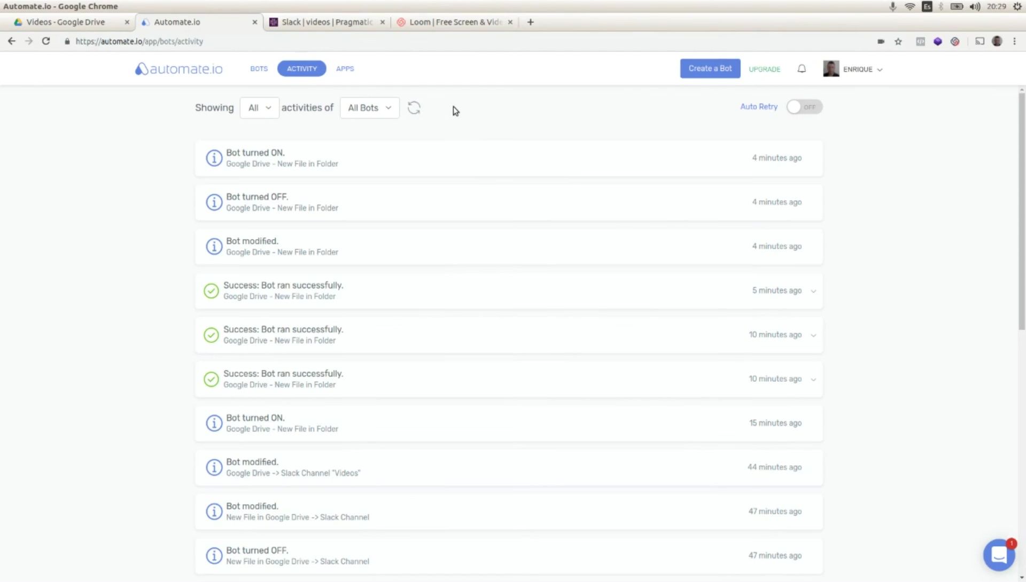
Task: Open Chrome's three-dot menu
Action: coord(1014,41)
